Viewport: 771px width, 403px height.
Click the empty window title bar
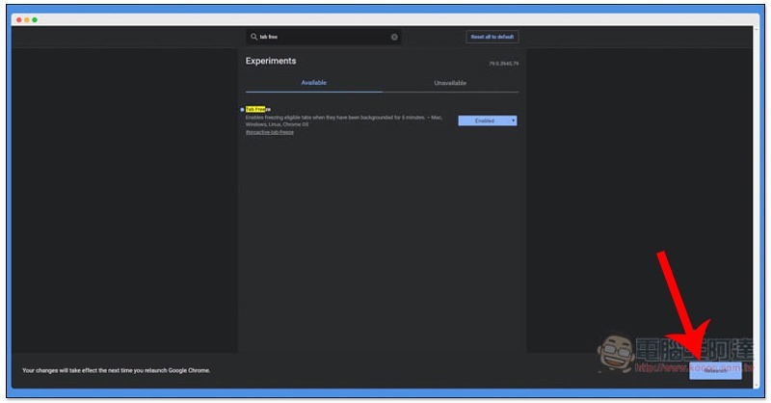click(385, 19)
